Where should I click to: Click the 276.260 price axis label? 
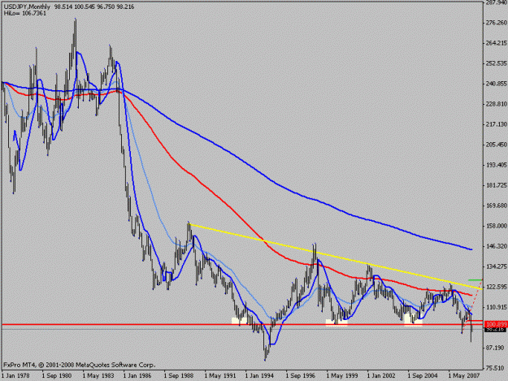pyautogui.click(x=497, y=23)
